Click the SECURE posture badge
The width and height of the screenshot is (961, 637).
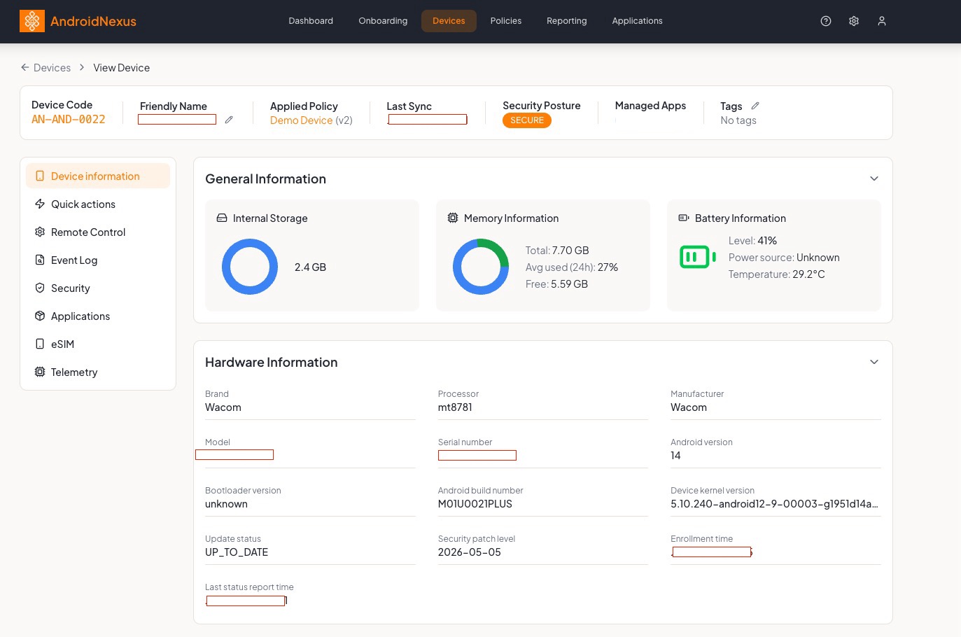[x=527, y=120]
